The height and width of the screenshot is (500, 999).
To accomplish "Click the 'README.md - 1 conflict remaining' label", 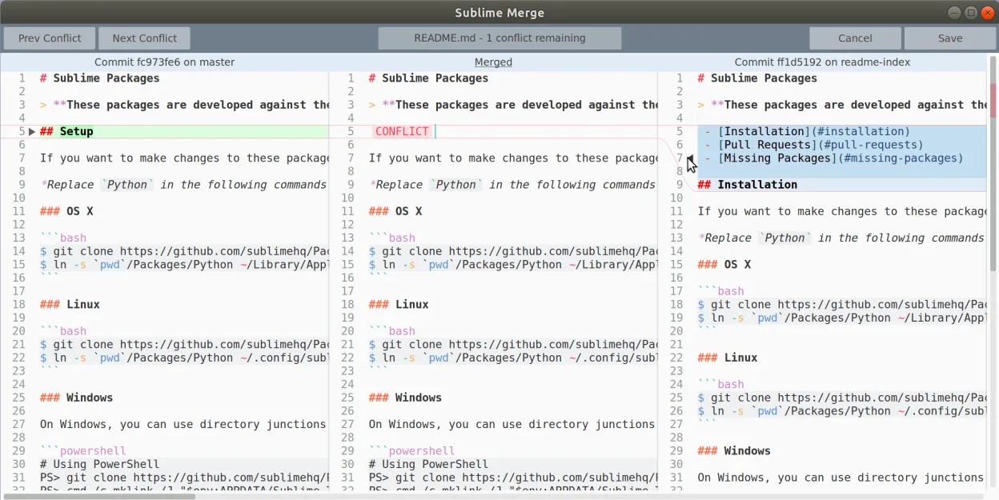I will 499,38.
